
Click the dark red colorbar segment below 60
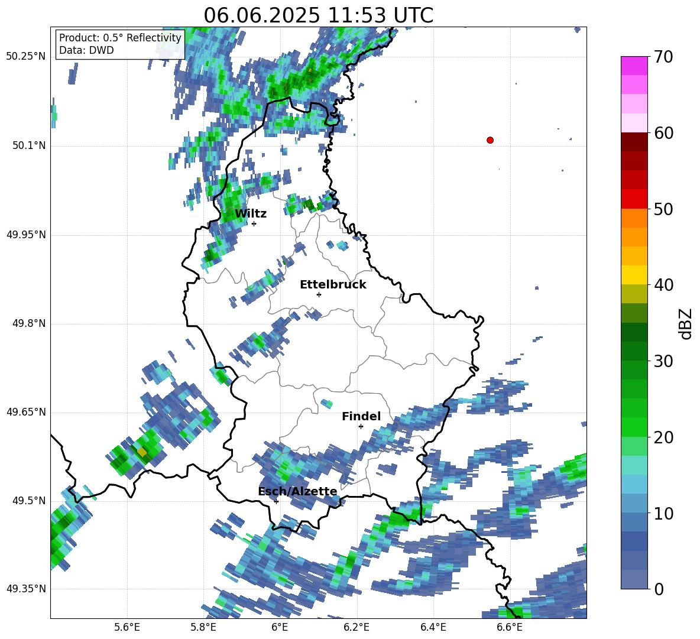click(x=634, y=142)
